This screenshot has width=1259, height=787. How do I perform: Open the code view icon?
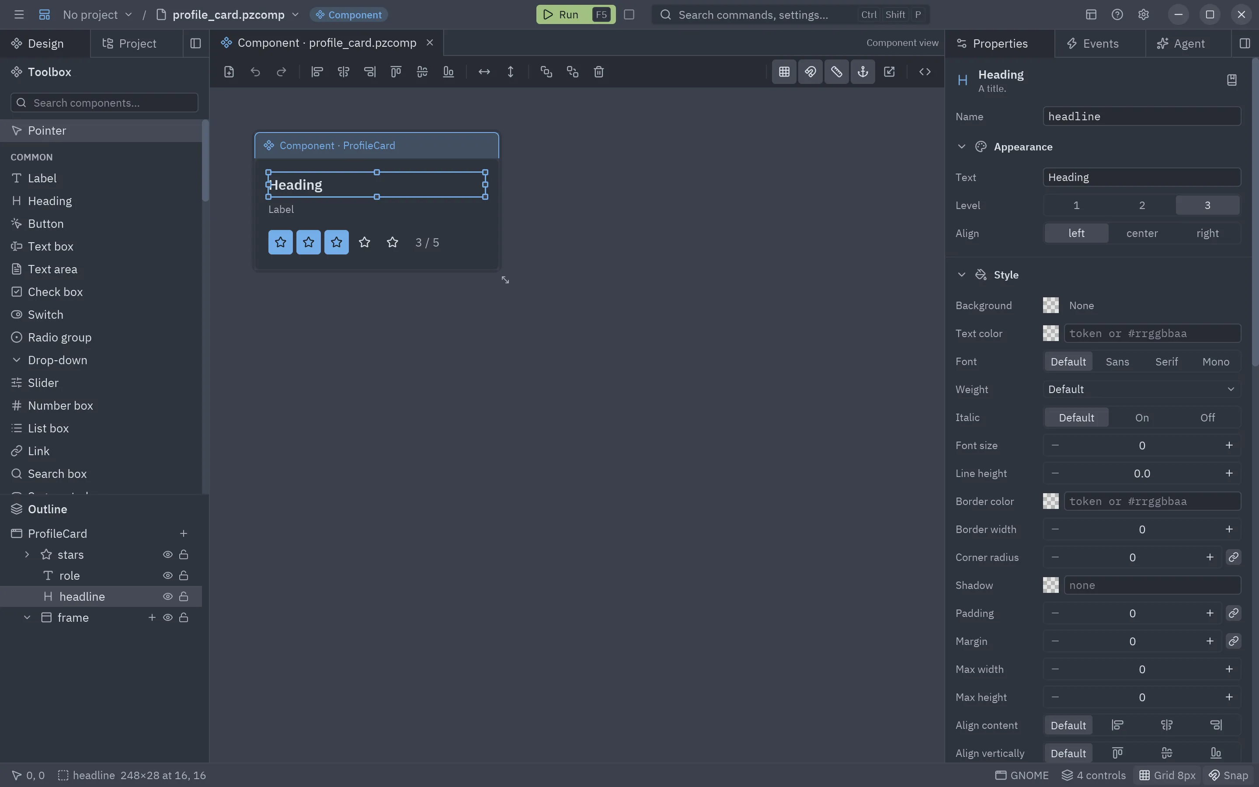[925, 72]
